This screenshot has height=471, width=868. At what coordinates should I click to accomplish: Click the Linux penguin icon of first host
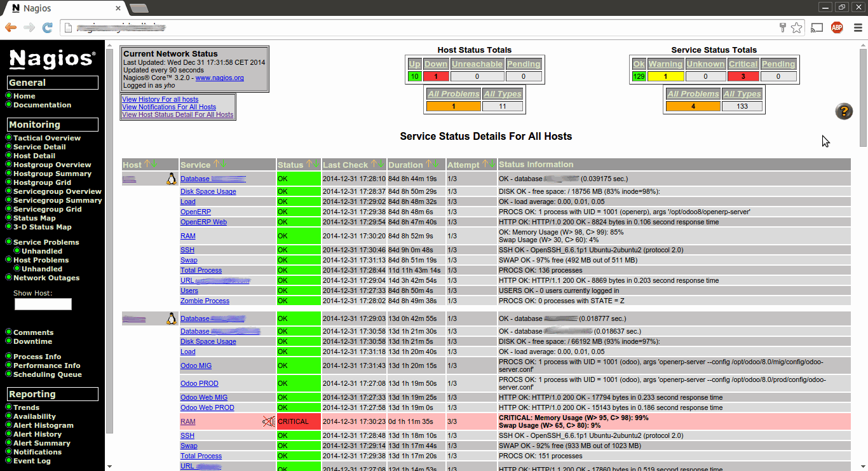[171, 179]
